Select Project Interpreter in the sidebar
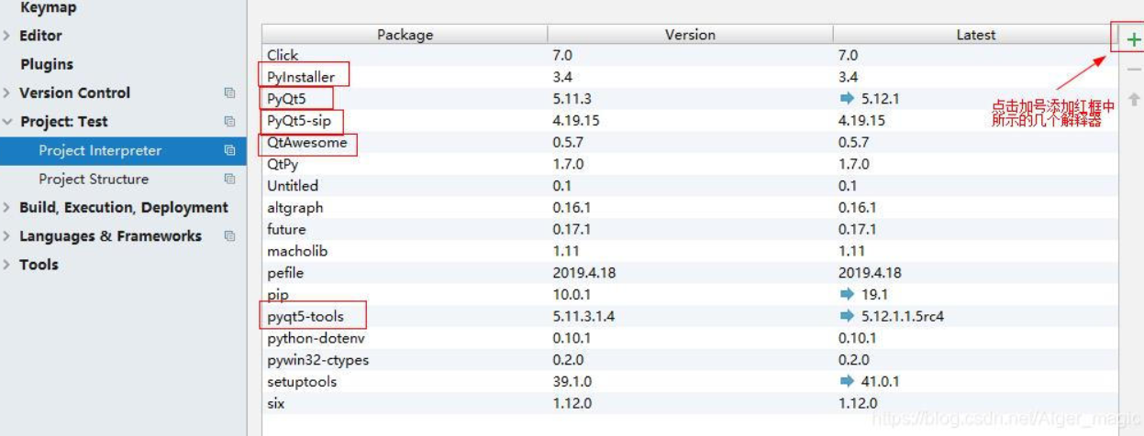The image size is (1144, 436). (123, 150)
